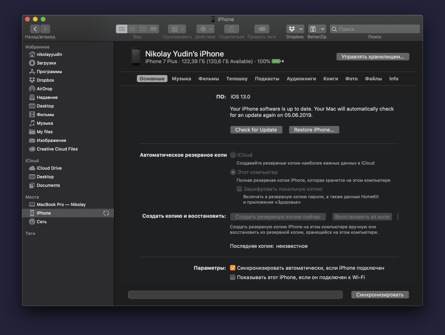Switch to the Телешоу tab

[x=237, y=79]
